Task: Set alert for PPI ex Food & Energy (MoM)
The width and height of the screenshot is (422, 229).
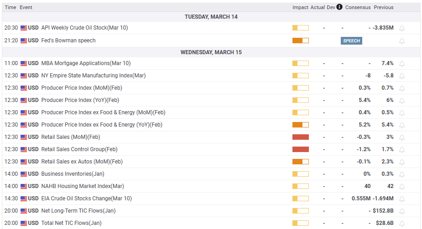Action: [x=402, y=113]
